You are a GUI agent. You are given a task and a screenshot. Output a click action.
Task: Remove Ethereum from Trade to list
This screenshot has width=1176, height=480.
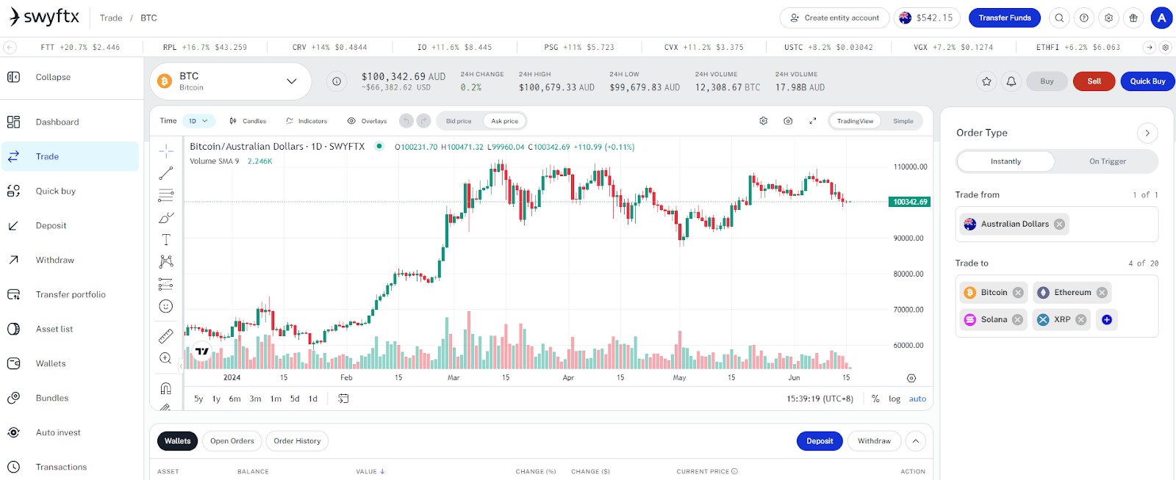(1102, 292)
